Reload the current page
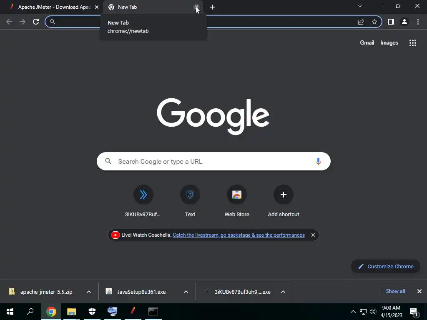Image resolution: width=427 pixels, height=320 pixels. point(36,22)
